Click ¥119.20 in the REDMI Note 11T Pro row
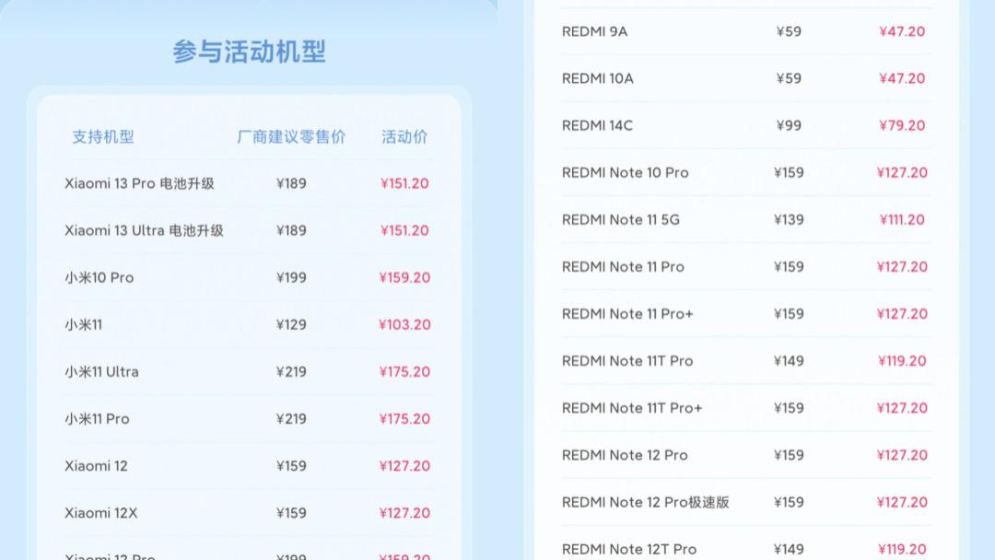The height and width of the screenshot is (560, 995). pyautogui.click(x=902, y=361)
